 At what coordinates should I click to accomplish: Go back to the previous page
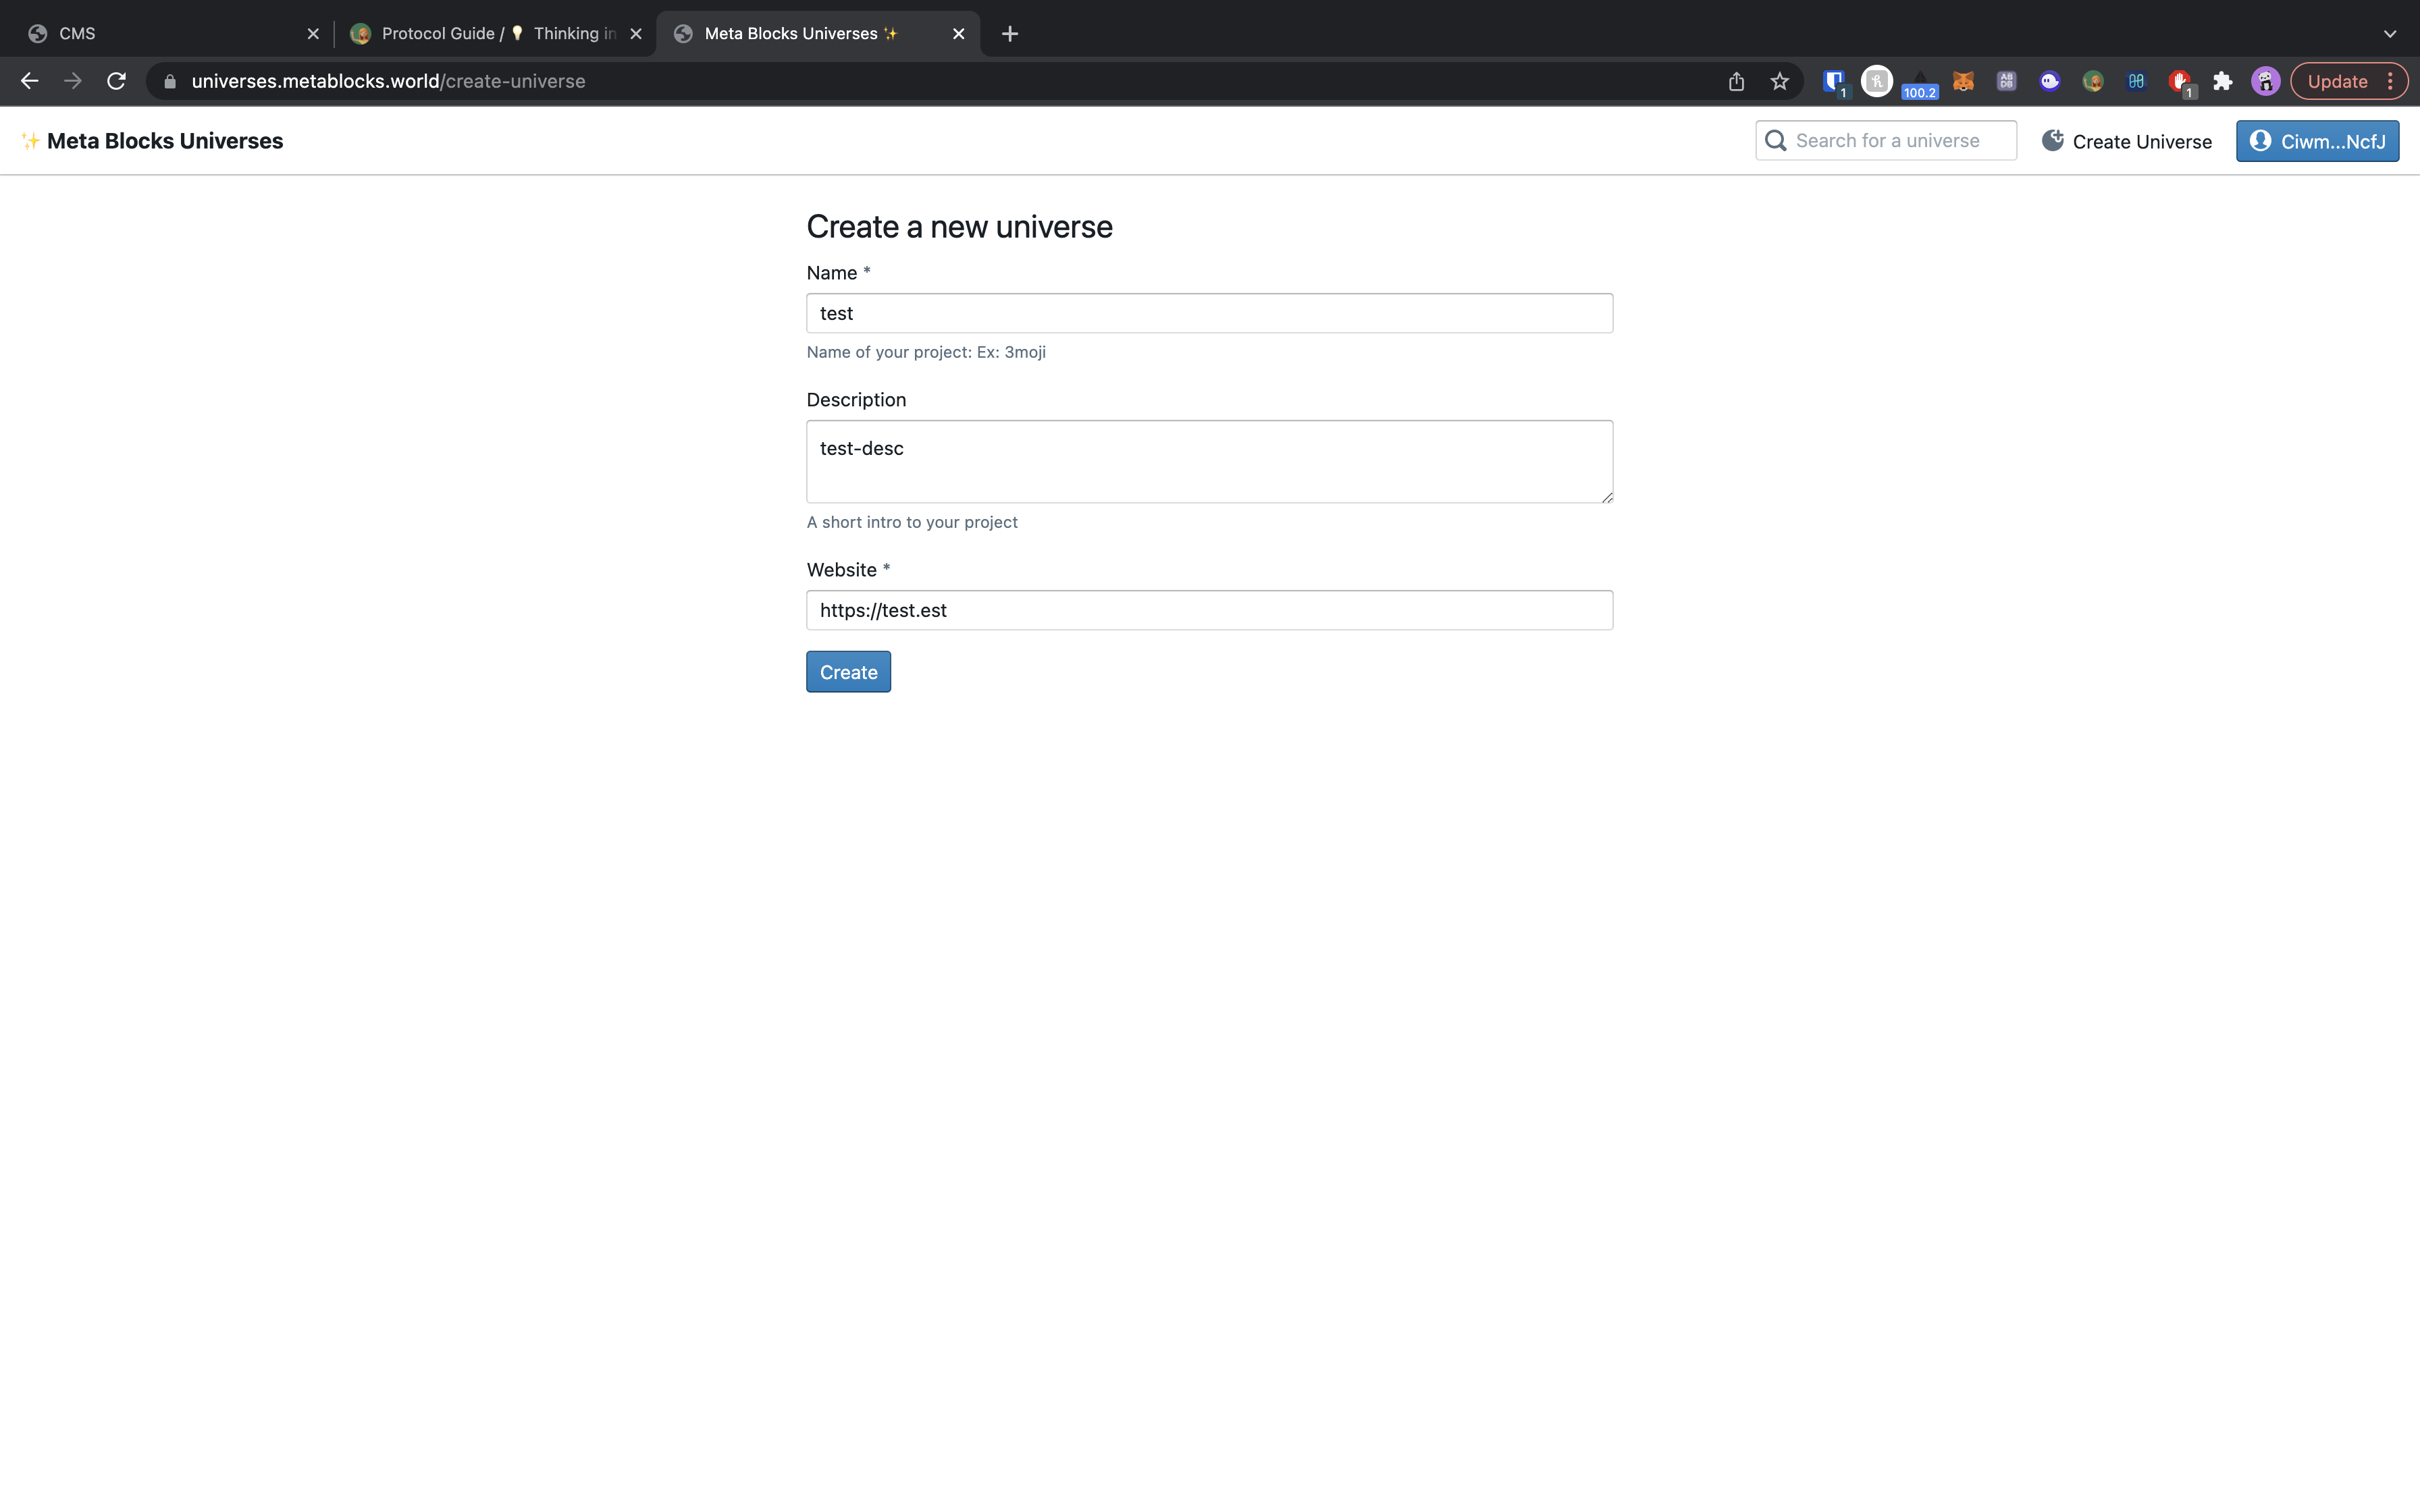(29, 81)
